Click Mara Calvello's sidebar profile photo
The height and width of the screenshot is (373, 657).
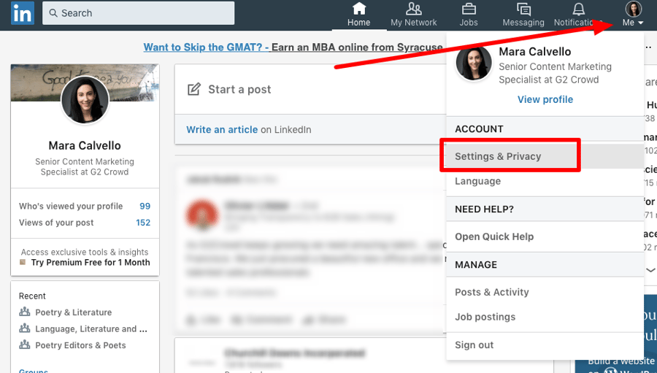[x=85, y=100]
